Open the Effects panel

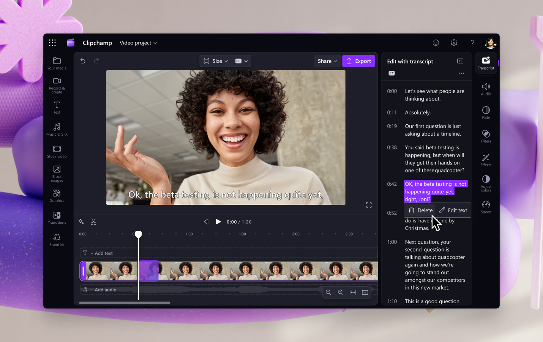(x=486, y=160)
